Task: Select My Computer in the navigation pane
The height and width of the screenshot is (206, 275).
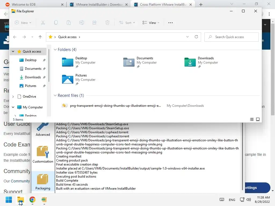Action: pos(32,107)
